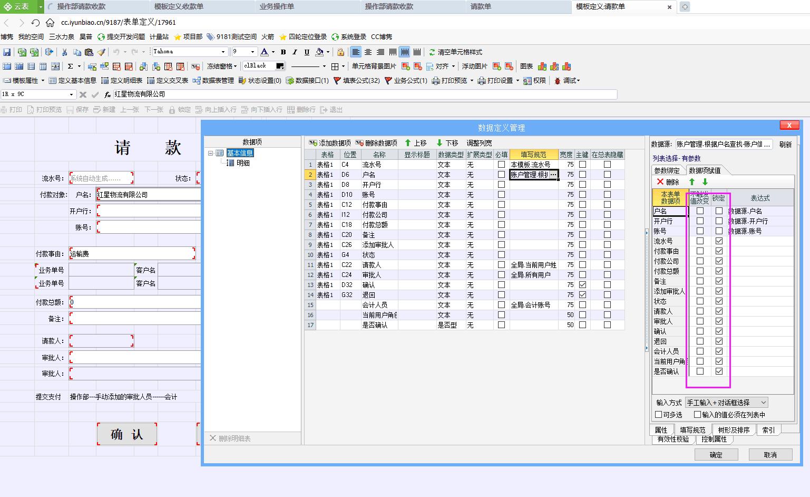The height and width of the screenshot is (497, 810).
Task: Click ellipsis button in 户名 填写规范 cell
Action: [x=553, y=175]
